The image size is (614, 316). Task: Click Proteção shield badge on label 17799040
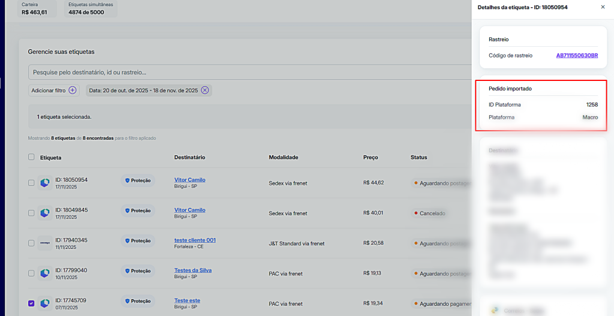click(x=138, y=271)
